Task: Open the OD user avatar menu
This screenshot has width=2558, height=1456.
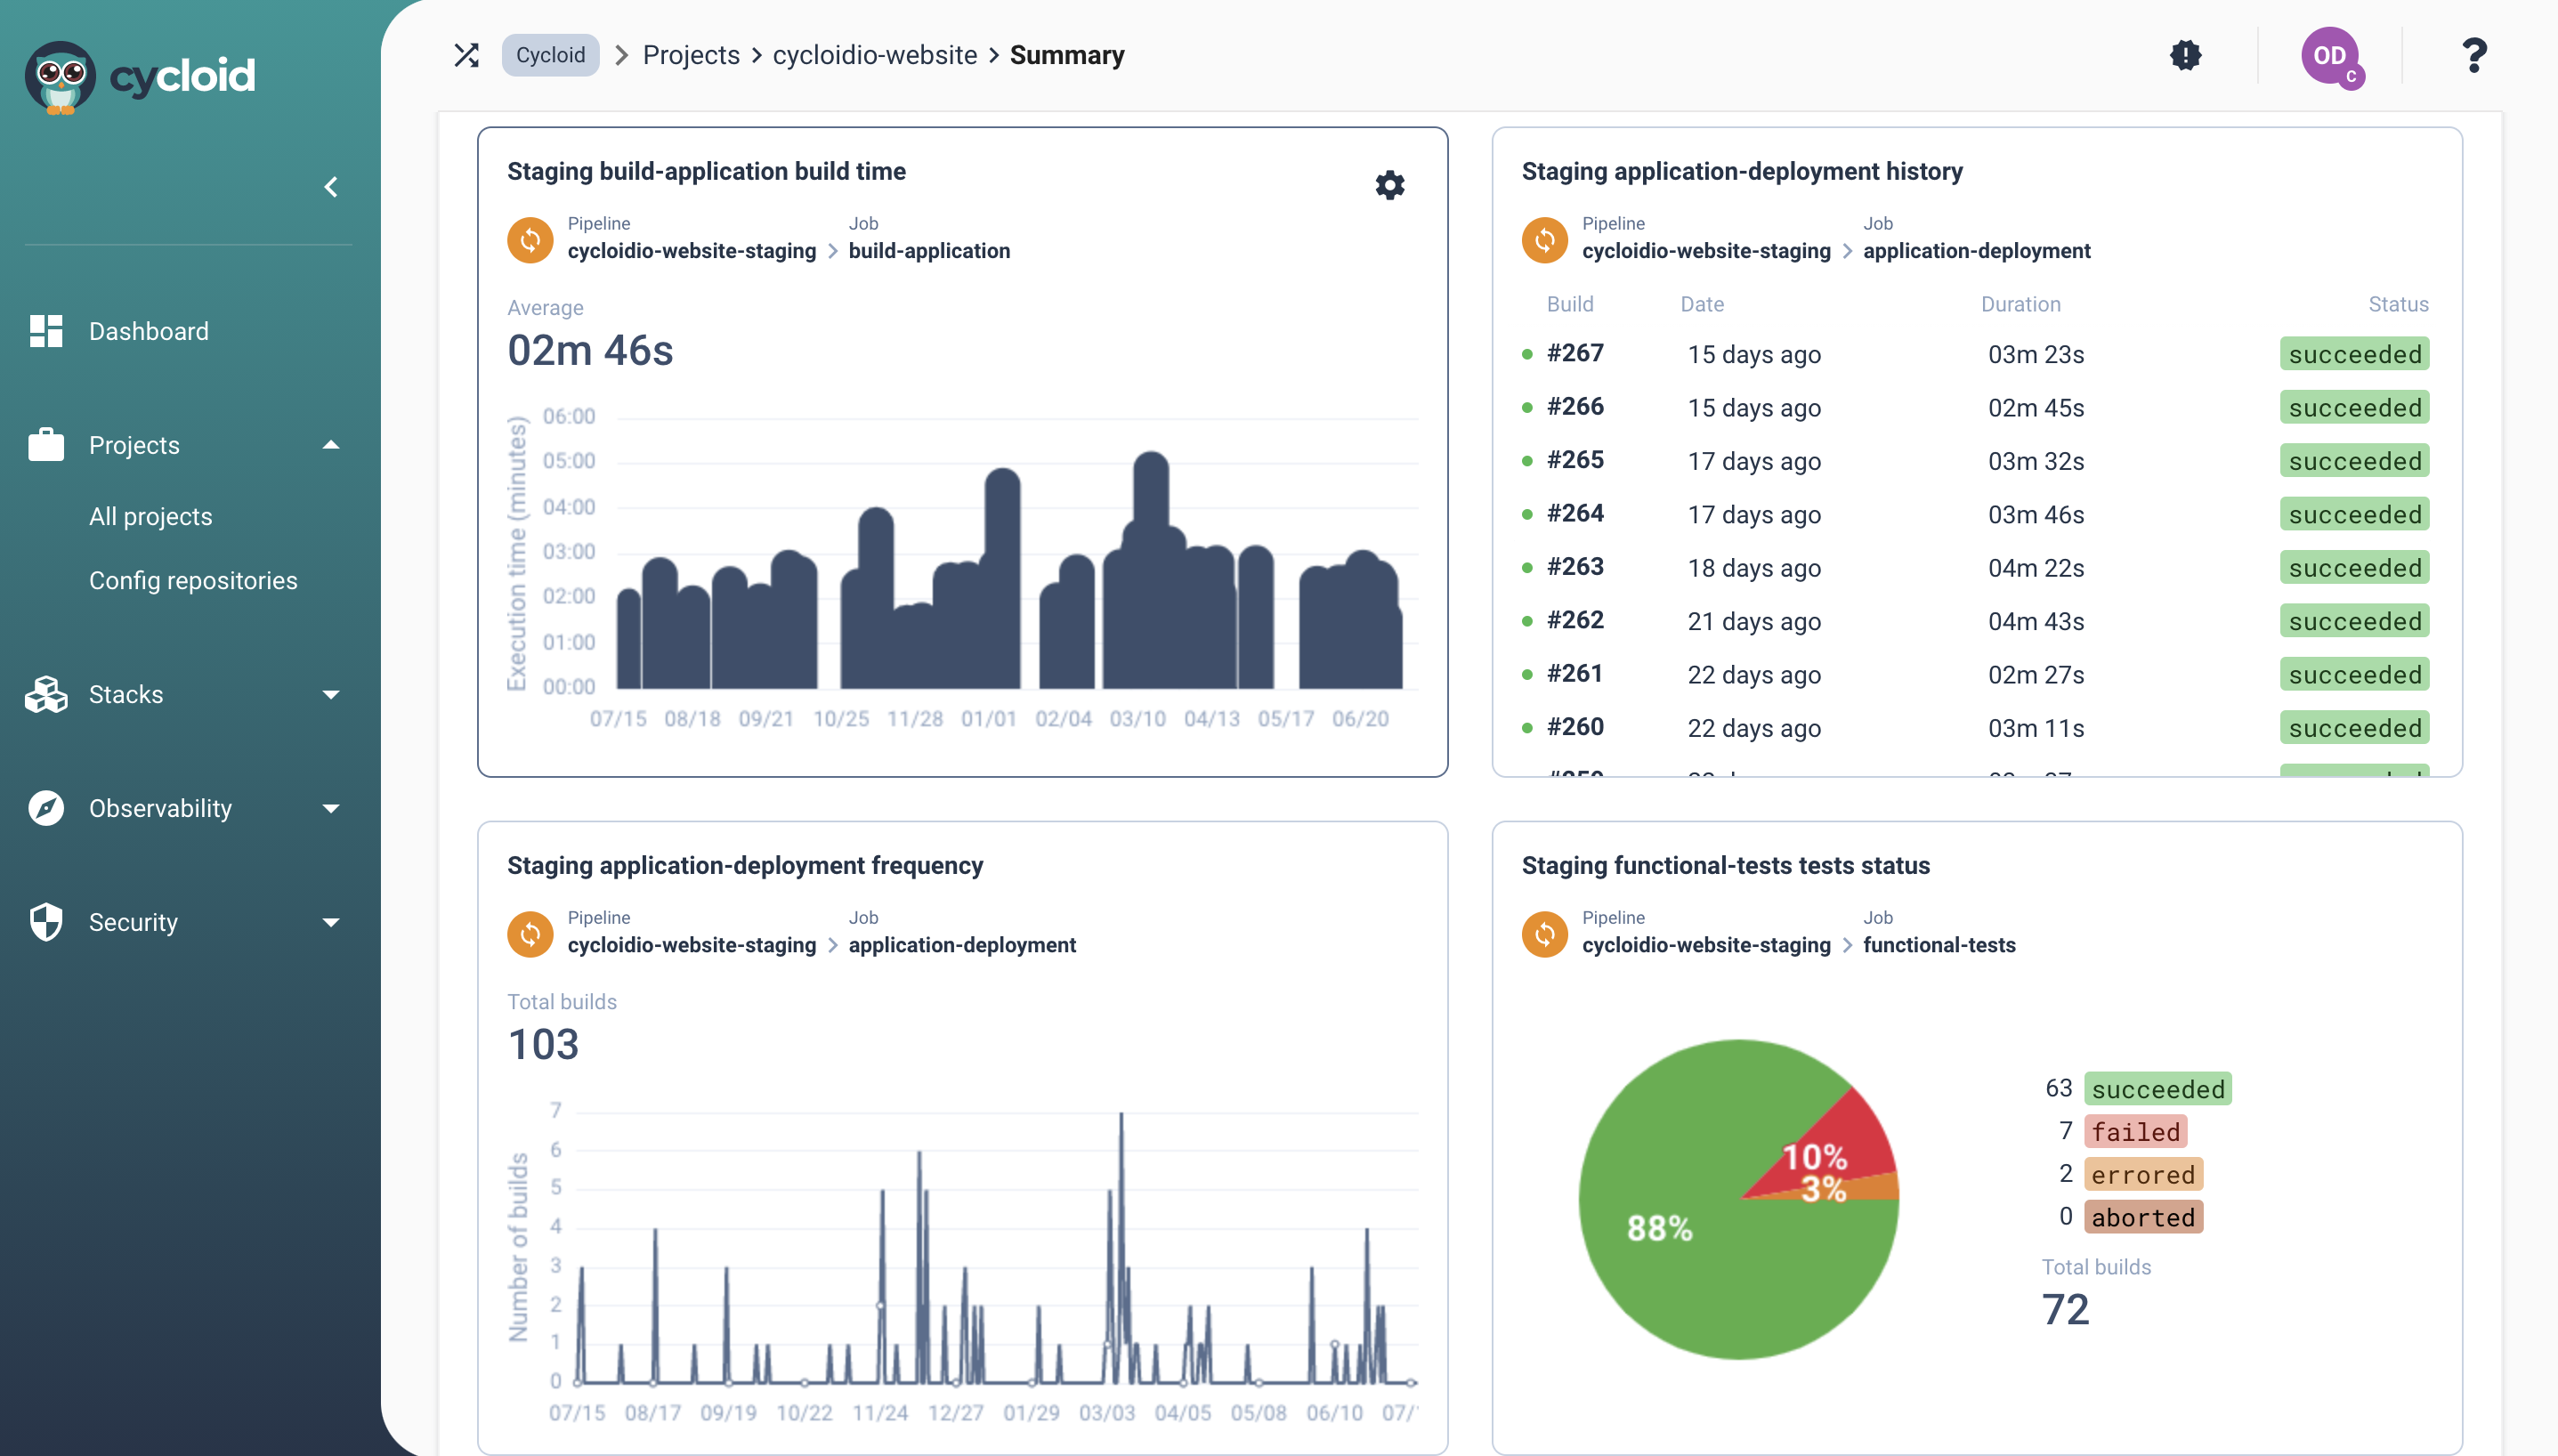Action: pos(2332,57)
